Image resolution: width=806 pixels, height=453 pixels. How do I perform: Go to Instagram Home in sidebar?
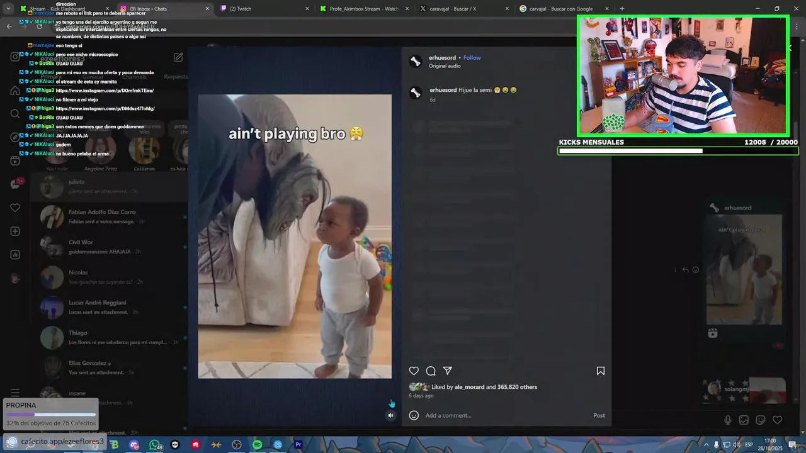coord(15,90)
